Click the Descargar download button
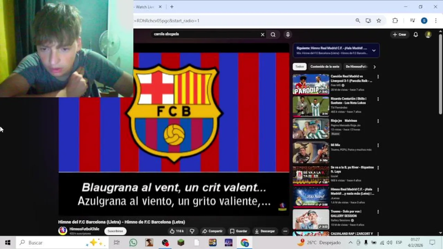This screenshot has width=443, height=249. click(x=265, y=231)
